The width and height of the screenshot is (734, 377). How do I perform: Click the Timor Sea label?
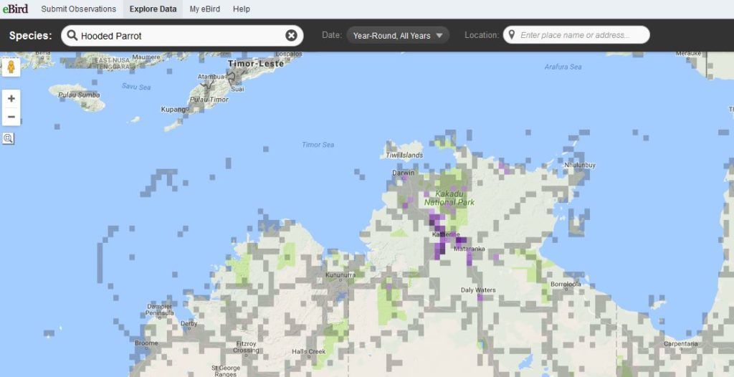point(318,145)
